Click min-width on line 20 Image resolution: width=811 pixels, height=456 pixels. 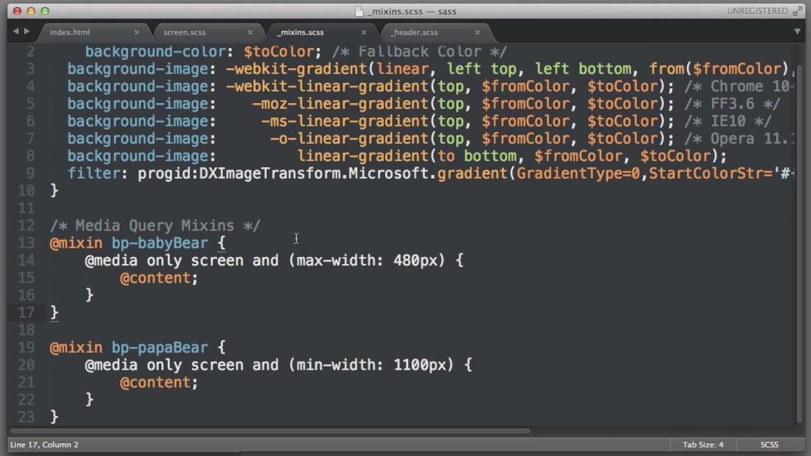point(336,365)
